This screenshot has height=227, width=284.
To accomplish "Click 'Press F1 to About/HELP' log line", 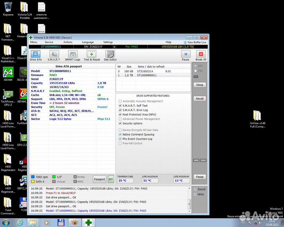I will (61, 193).
